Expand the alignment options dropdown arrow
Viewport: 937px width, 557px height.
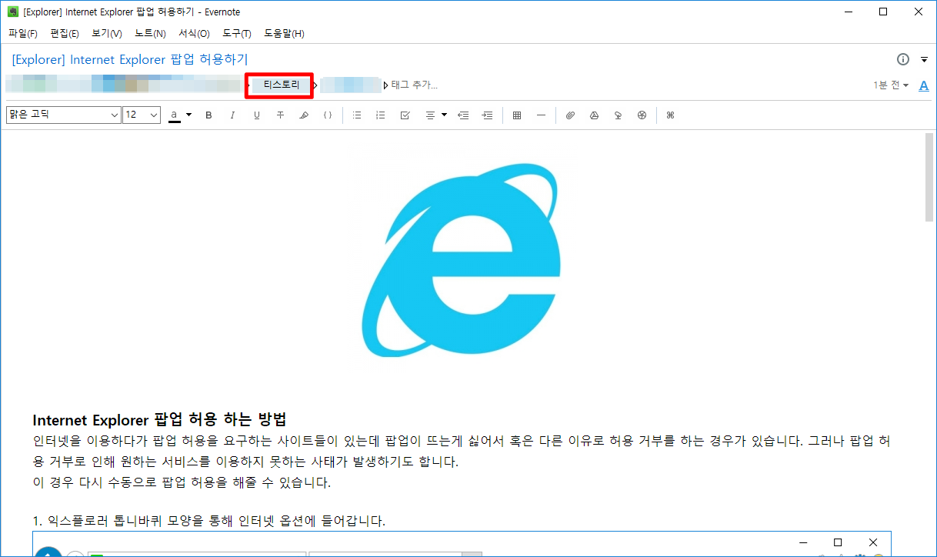(x=445, y=115)
